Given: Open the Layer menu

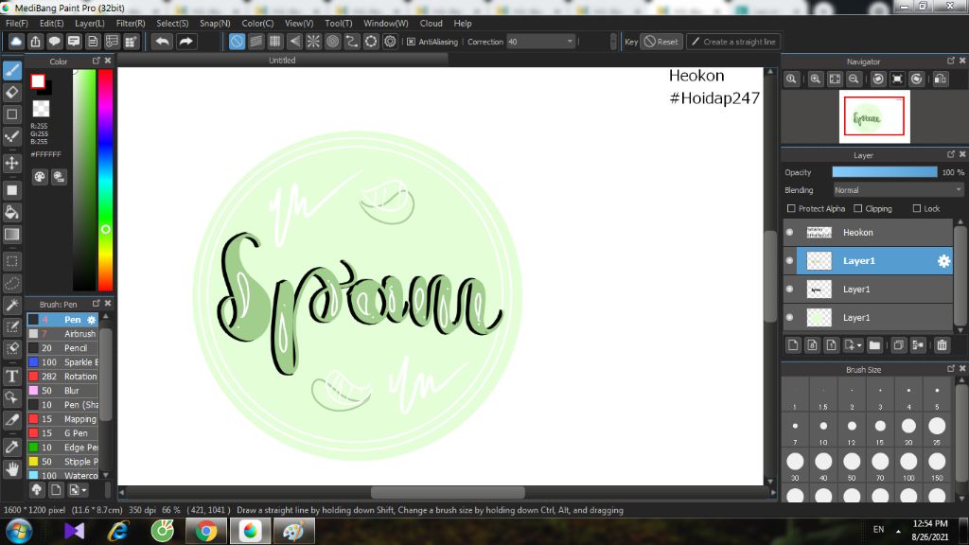Looking at the screenshot, I should (x=90, y=23).
